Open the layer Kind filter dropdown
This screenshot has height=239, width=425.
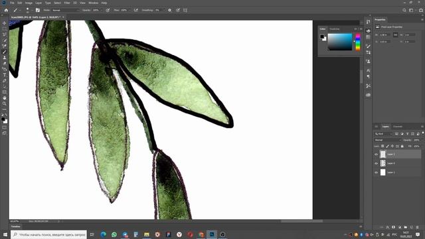point(383,134)
